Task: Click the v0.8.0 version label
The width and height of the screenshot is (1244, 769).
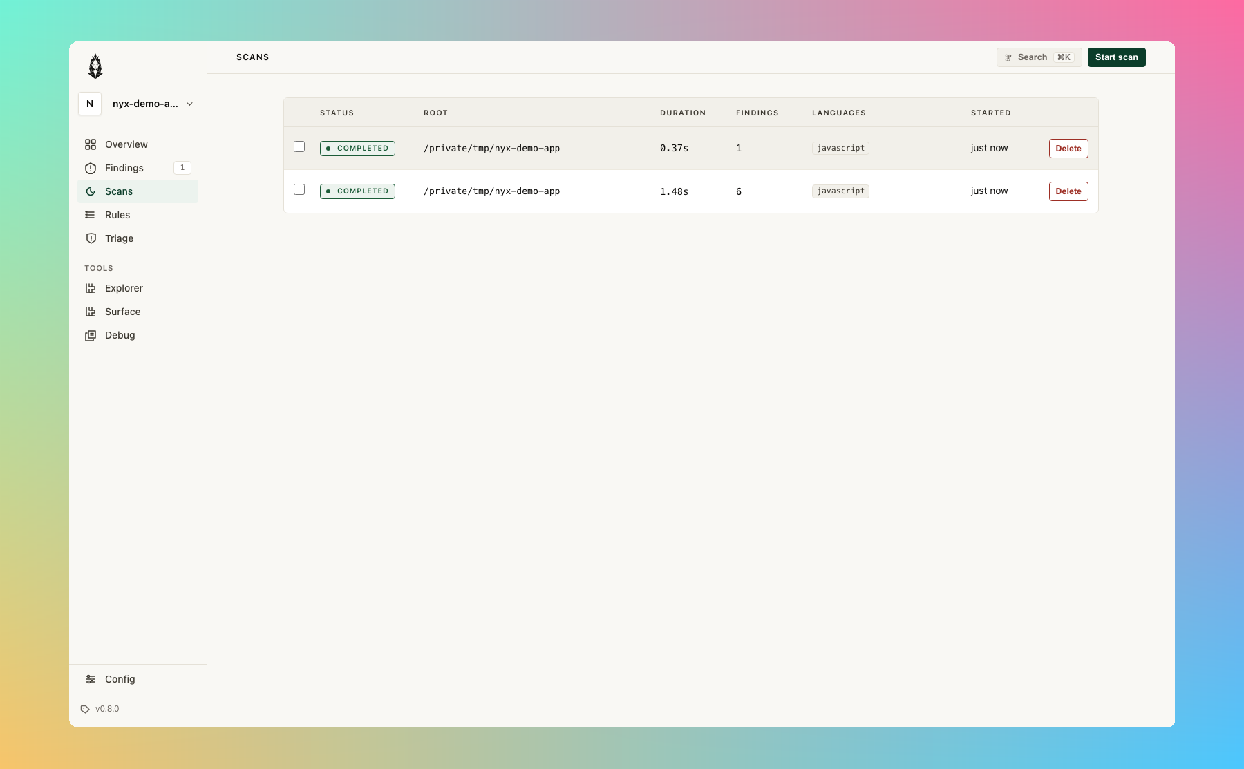Action: pyautogui.click(x=107, y=709)
